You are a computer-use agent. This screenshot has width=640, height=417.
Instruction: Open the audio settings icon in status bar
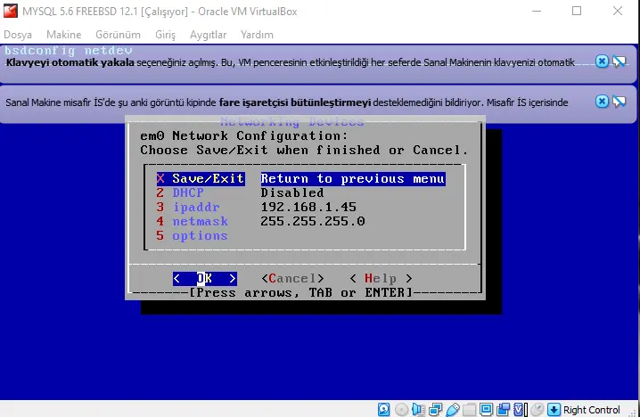(x=419, y=410)
